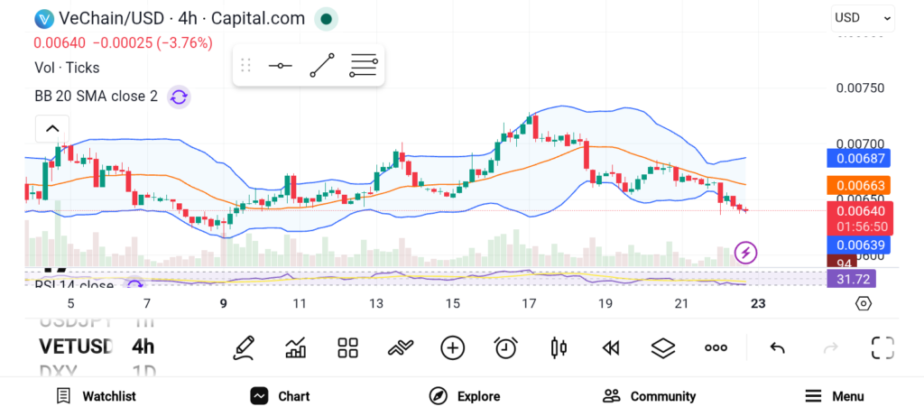Click the plus circle icon in toolbar
Screen dimensions: 924x416
[452, 347]
